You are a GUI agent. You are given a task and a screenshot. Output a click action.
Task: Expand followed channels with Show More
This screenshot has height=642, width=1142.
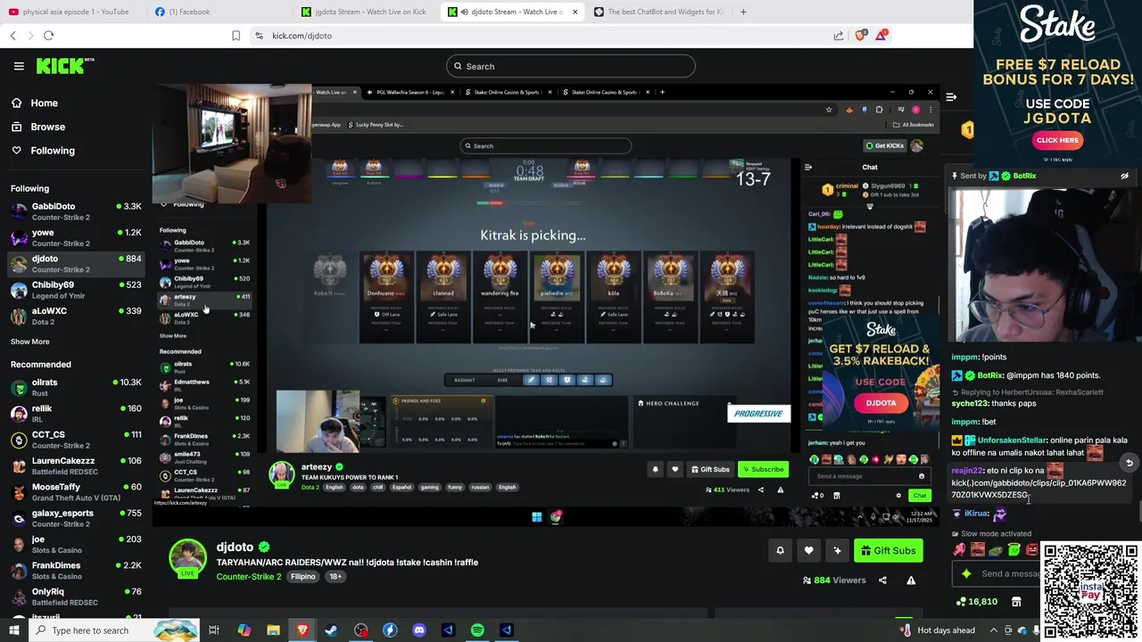pyautogui.click(x=29, y=342)
